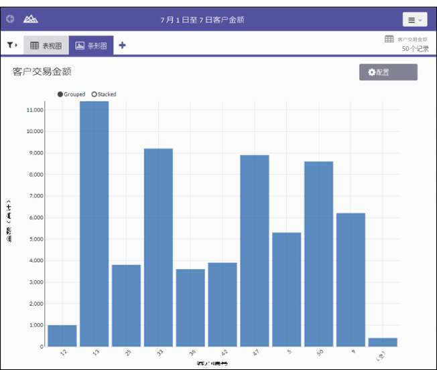The height and width of the screenshot is (370, 437).
Task: Click the grid icon on 表视图 tab
Action: click(x=35, y=45)
